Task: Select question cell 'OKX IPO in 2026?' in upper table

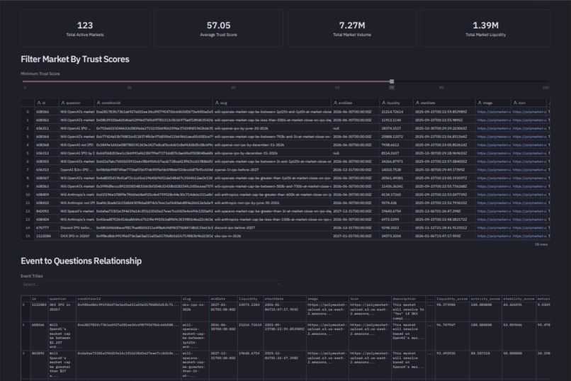Action: point(77,236)
